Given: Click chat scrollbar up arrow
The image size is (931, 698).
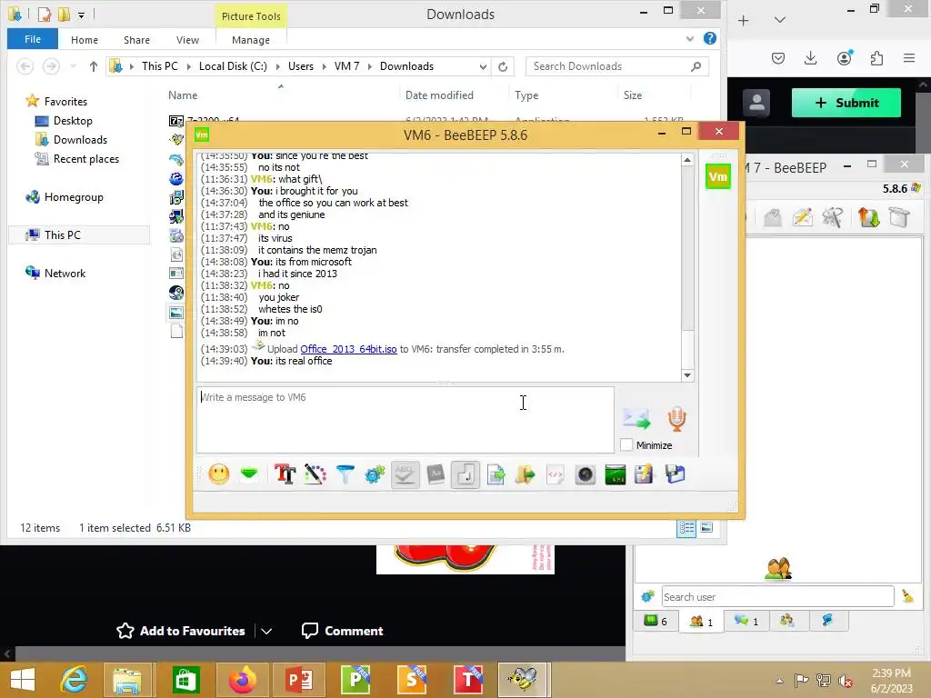Looking at the screenshot, I should click(687, 160).
